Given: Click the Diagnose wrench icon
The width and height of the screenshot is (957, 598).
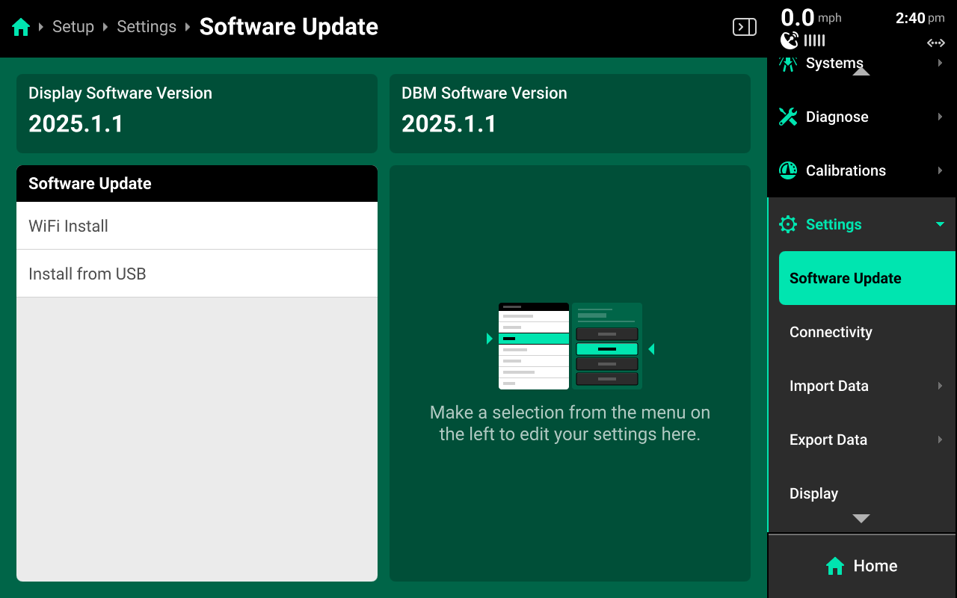Looking at the screenshot, I should click(x=788, y=117).
